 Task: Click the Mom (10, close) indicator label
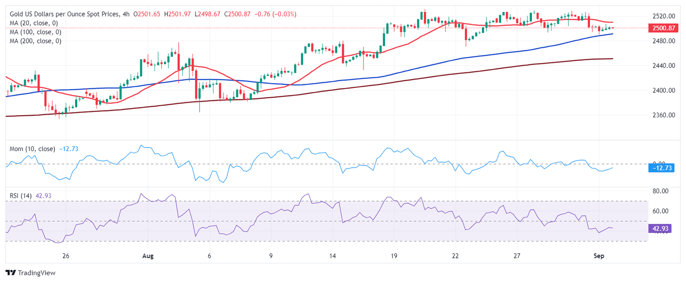[x=32, y=149]
